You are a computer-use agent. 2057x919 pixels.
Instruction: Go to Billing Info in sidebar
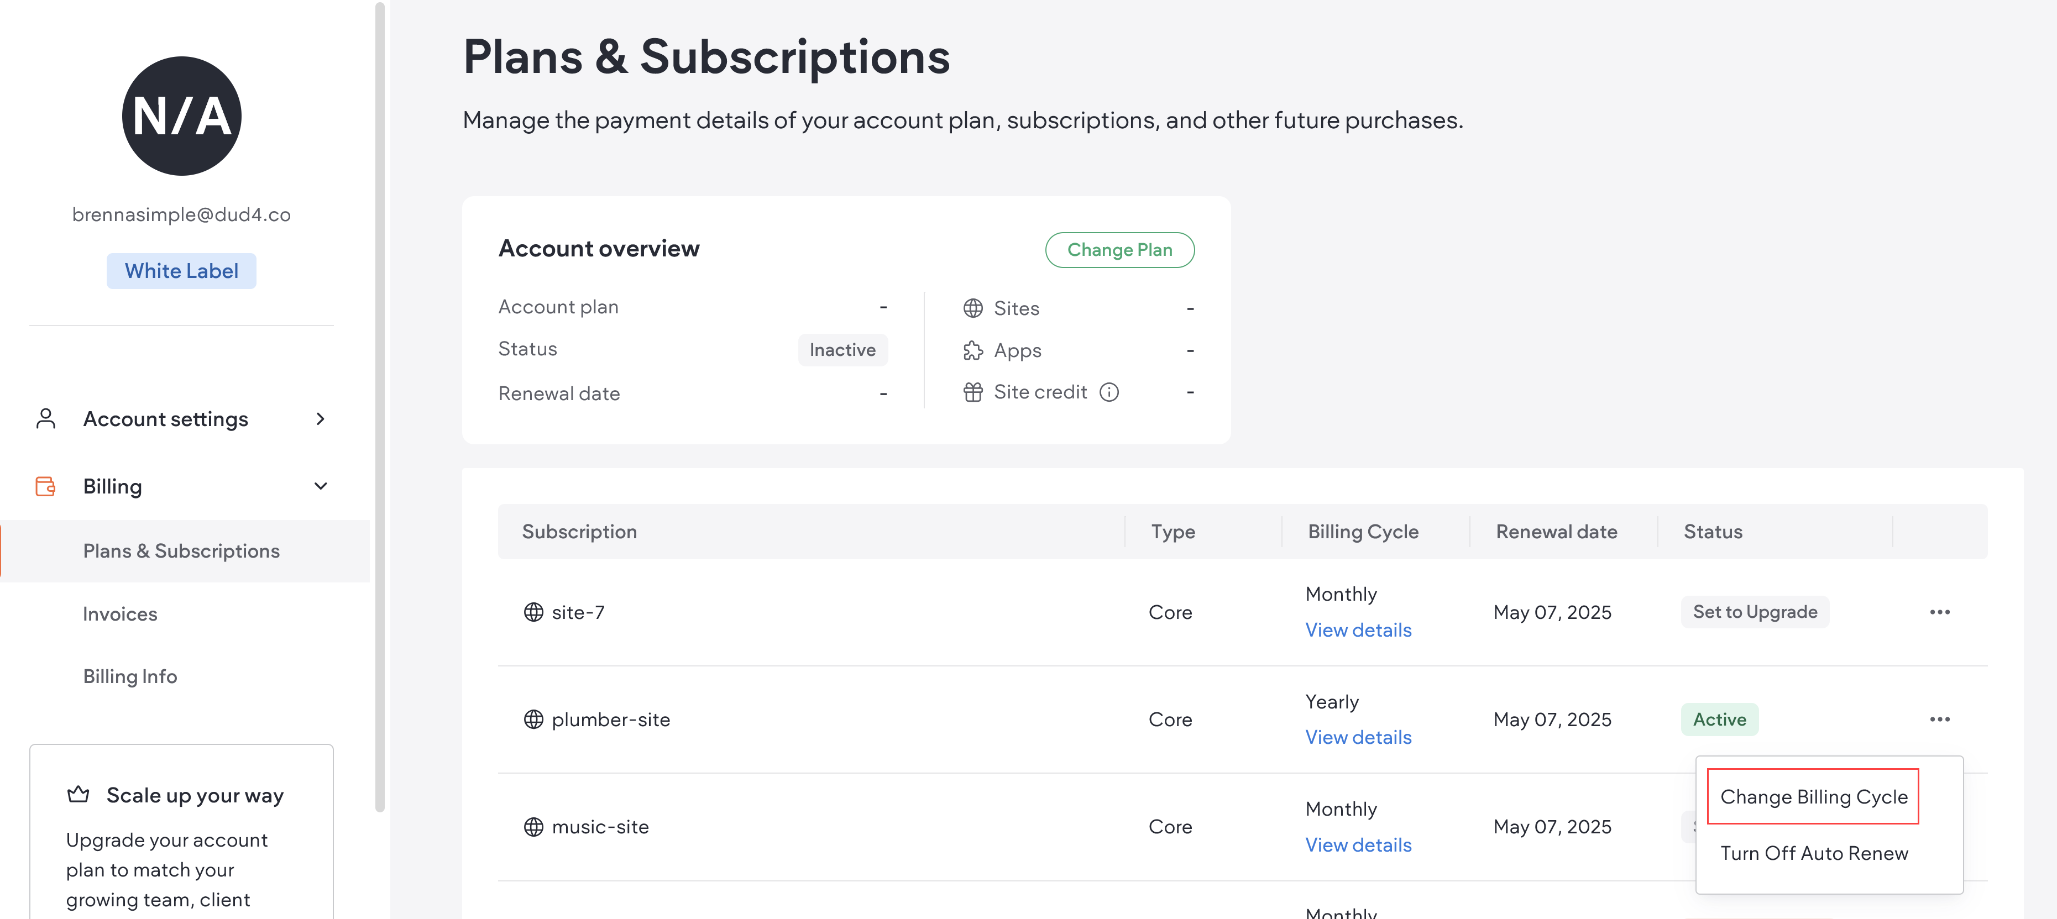130,676
